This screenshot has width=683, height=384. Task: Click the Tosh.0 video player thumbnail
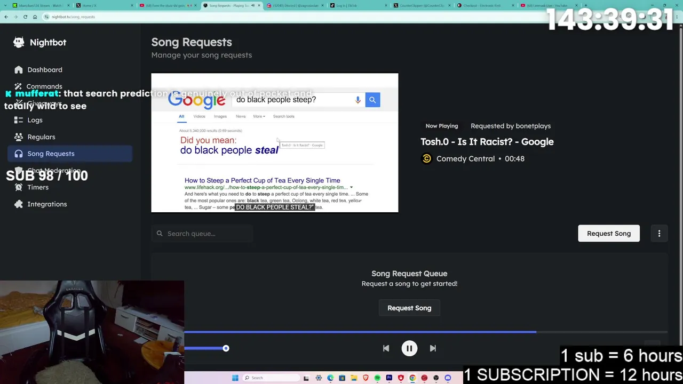(x=275, y=143)
